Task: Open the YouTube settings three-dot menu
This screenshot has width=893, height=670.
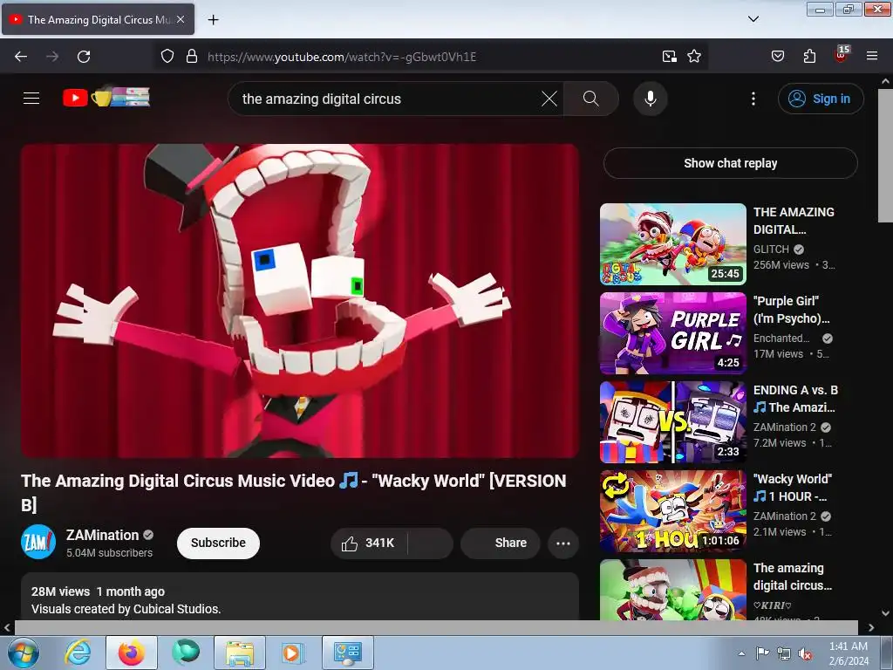Action: point(753,99)
